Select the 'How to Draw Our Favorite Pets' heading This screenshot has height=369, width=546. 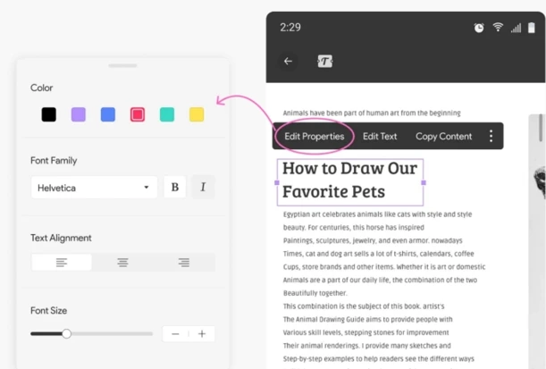349,180
